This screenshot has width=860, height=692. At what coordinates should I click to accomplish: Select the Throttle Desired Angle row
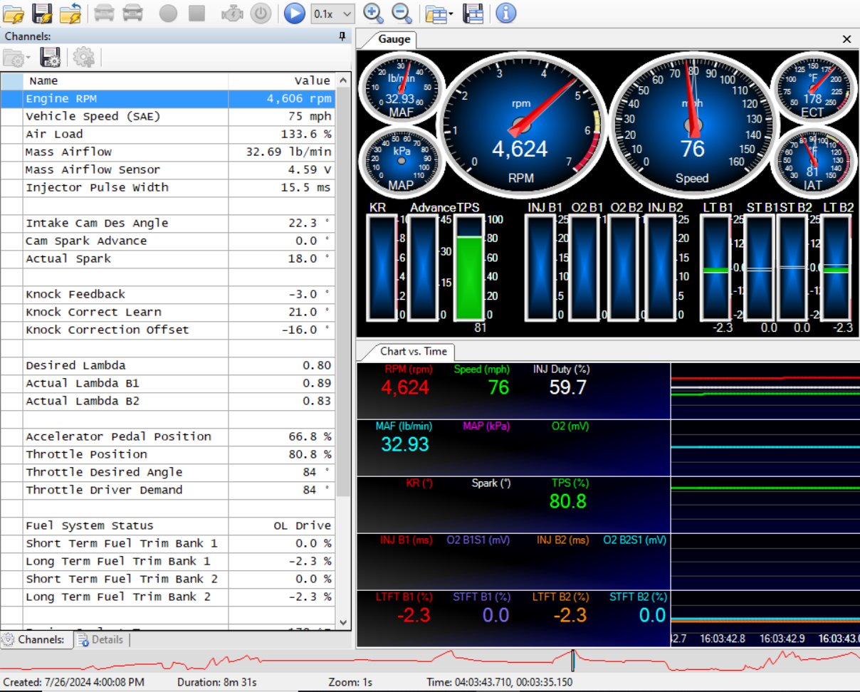(168, 473)
